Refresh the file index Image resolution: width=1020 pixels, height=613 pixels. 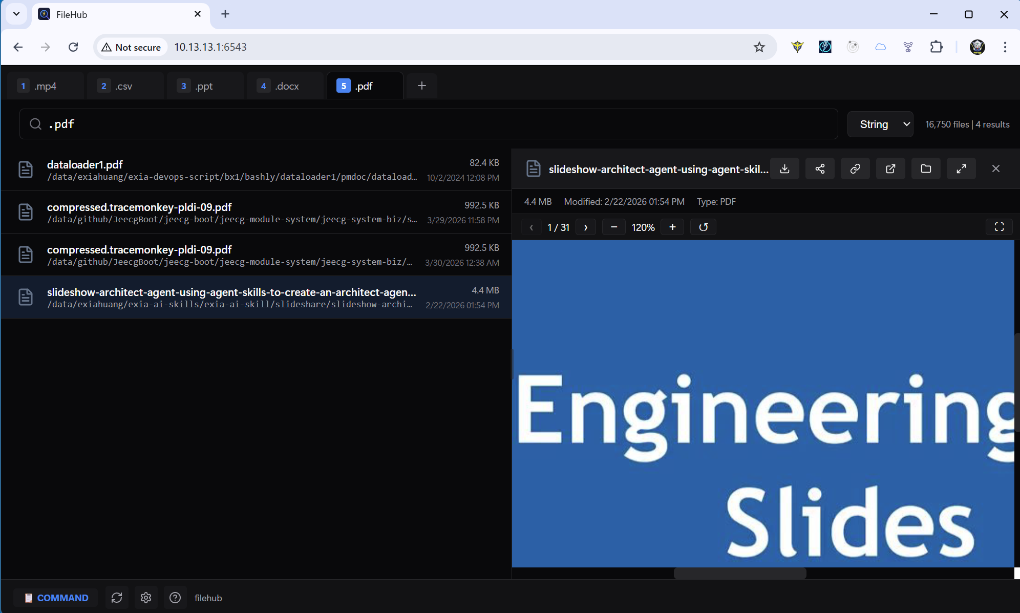click(117, 598)
